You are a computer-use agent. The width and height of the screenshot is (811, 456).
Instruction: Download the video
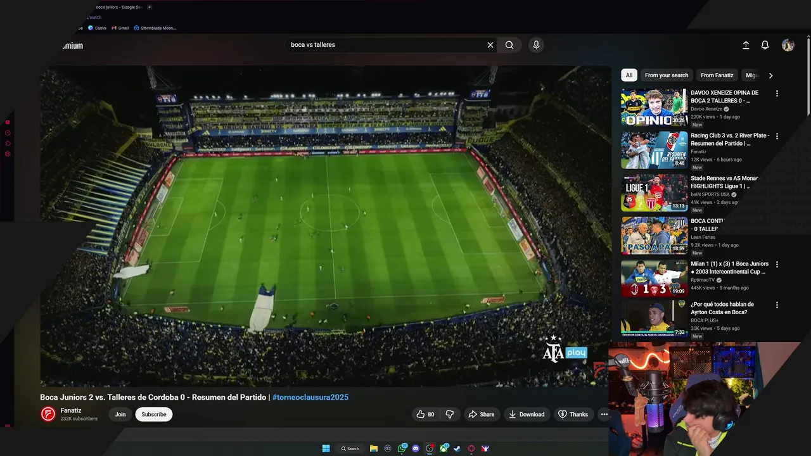click(527, 414)
